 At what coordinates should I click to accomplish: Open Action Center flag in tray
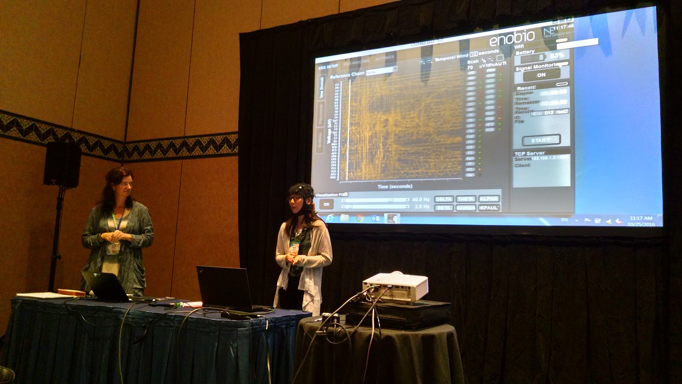coord(587,220)
